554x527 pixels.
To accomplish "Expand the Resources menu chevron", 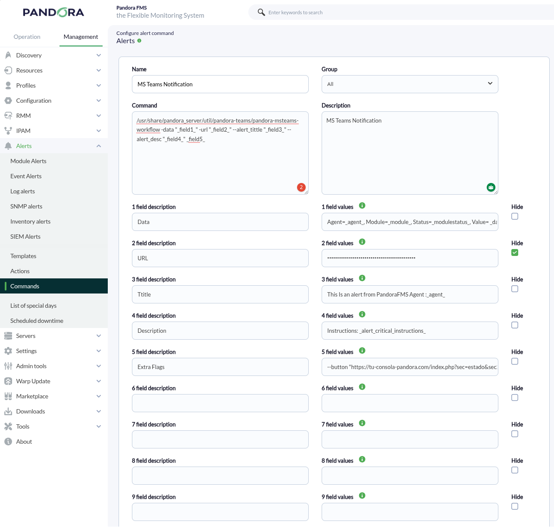I will tap(99, 70).
